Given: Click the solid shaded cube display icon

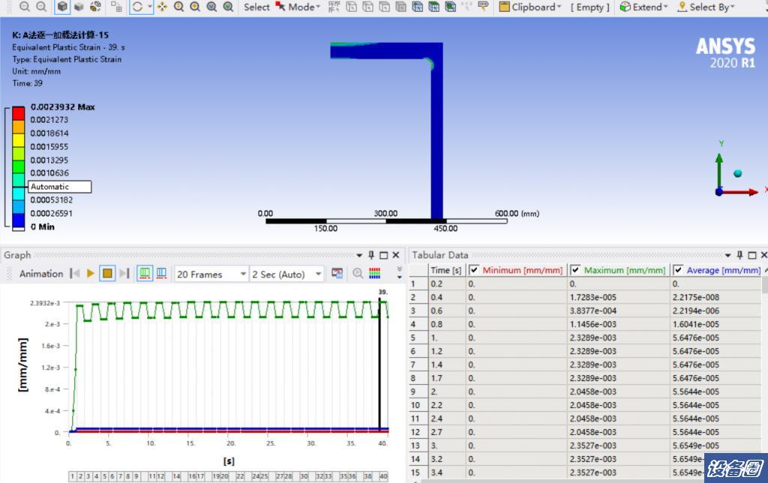Looking at the screenshot, I should click(62, 7).
